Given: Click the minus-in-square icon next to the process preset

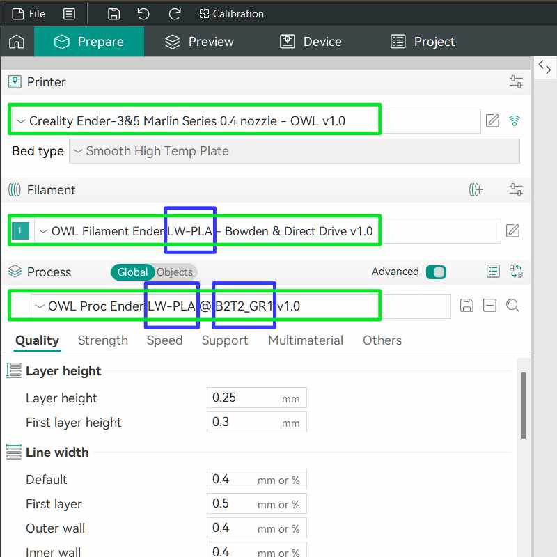Looking at the screenshot, I should click(x=489, y=306).
